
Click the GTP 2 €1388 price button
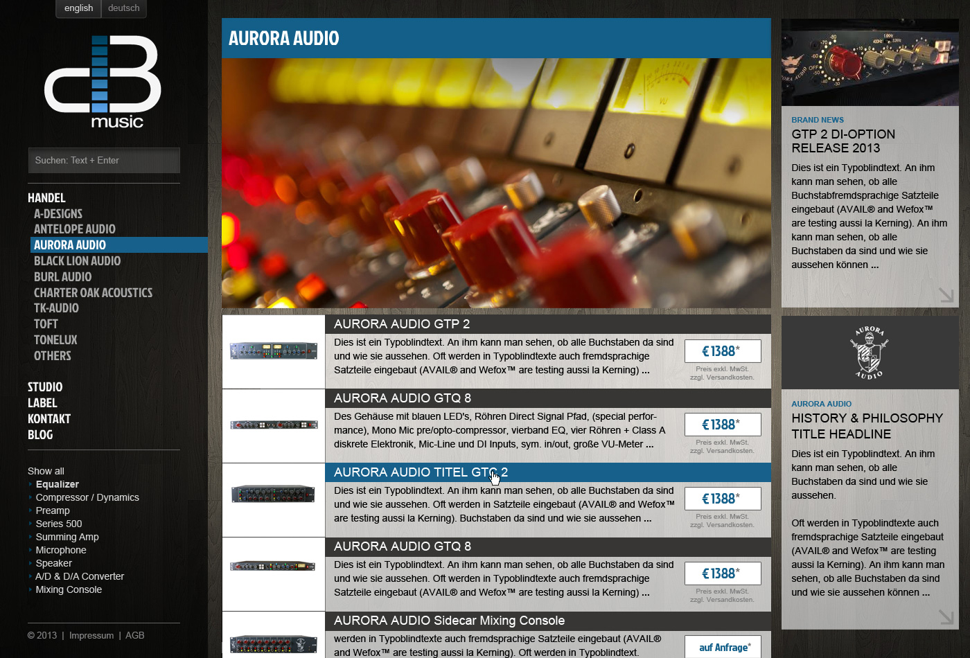[723, 351]
